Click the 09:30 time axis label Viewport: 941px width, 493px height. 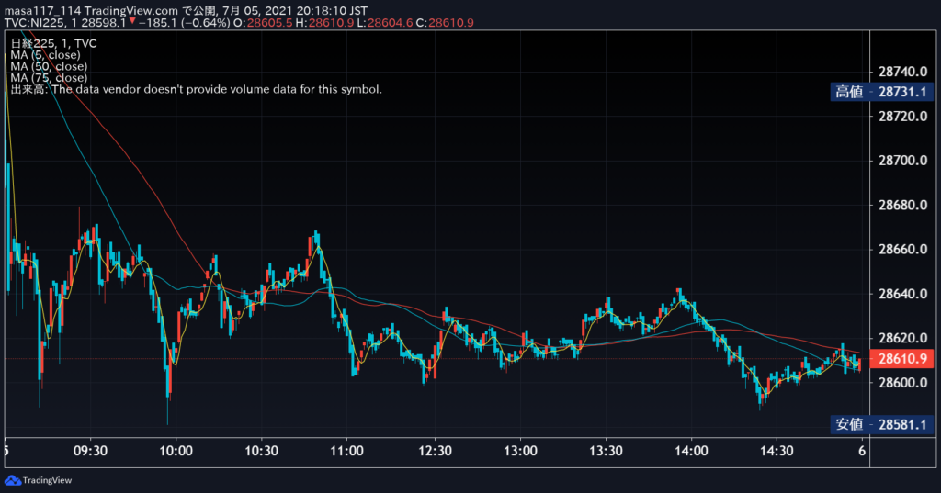click(91, 451)
